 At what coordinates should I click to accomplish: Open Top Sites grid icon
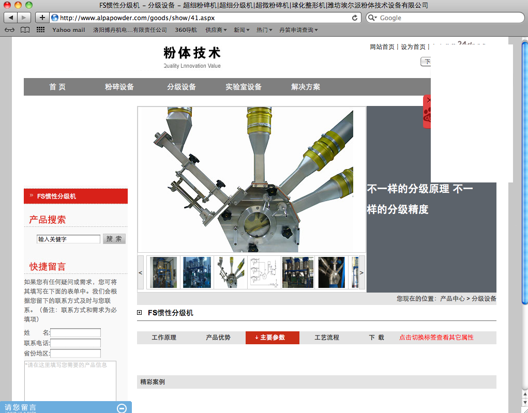(x=40, y=30)
